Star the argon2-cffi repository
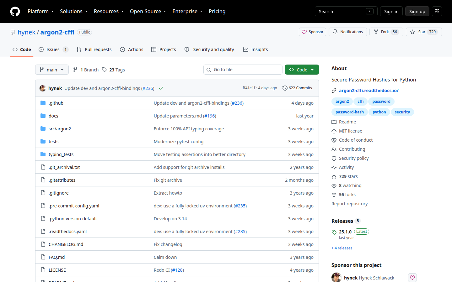The image size is (452, 282). coord(424,32)
